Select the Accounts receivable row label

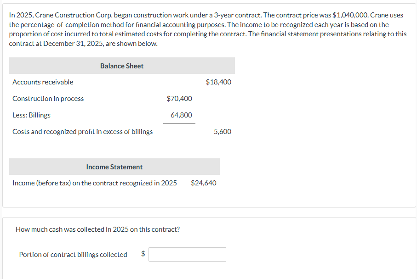coord(43,82)
